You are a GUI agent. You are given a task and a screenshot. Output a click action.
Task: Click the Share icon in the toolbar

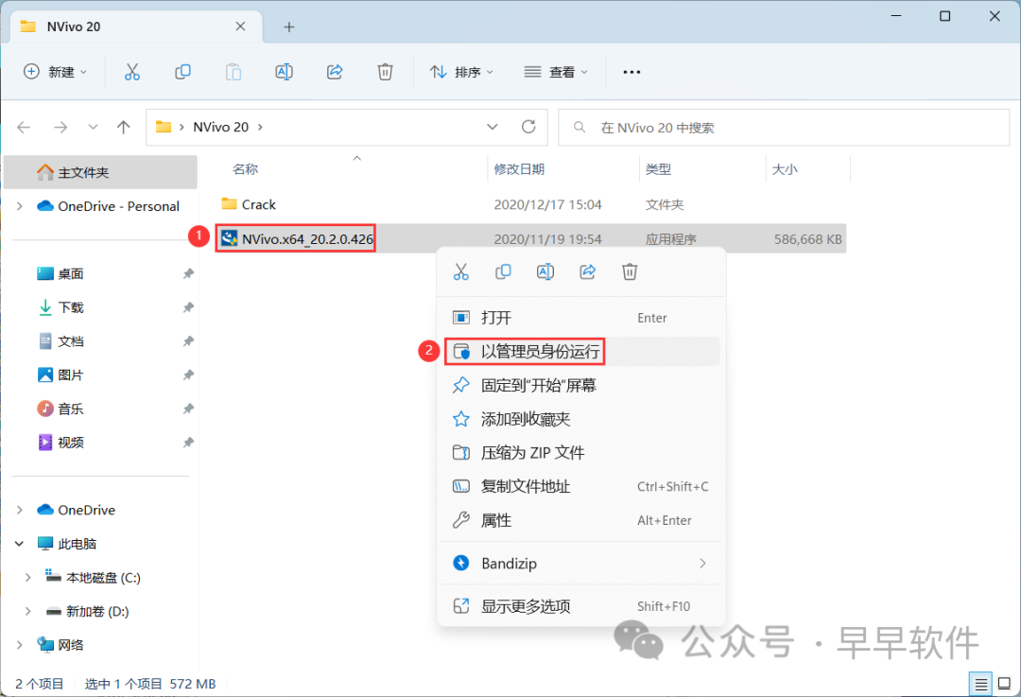click(x=334, y=72)
